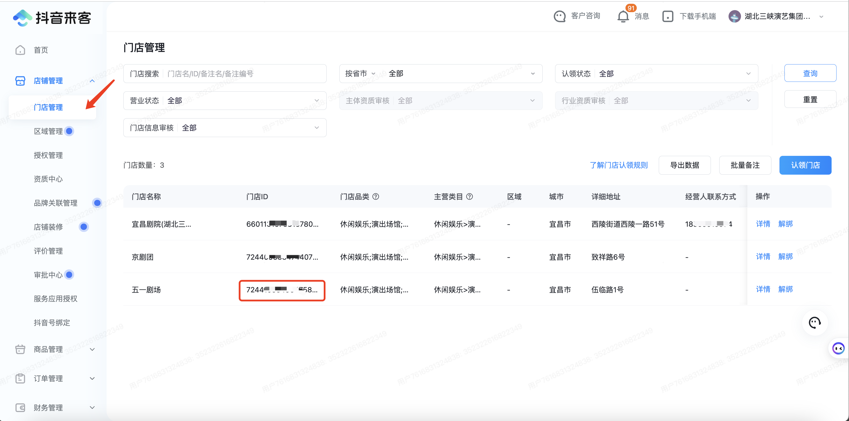Click the 重置 button
Screen dimensions: 849x421
[810, 99]
